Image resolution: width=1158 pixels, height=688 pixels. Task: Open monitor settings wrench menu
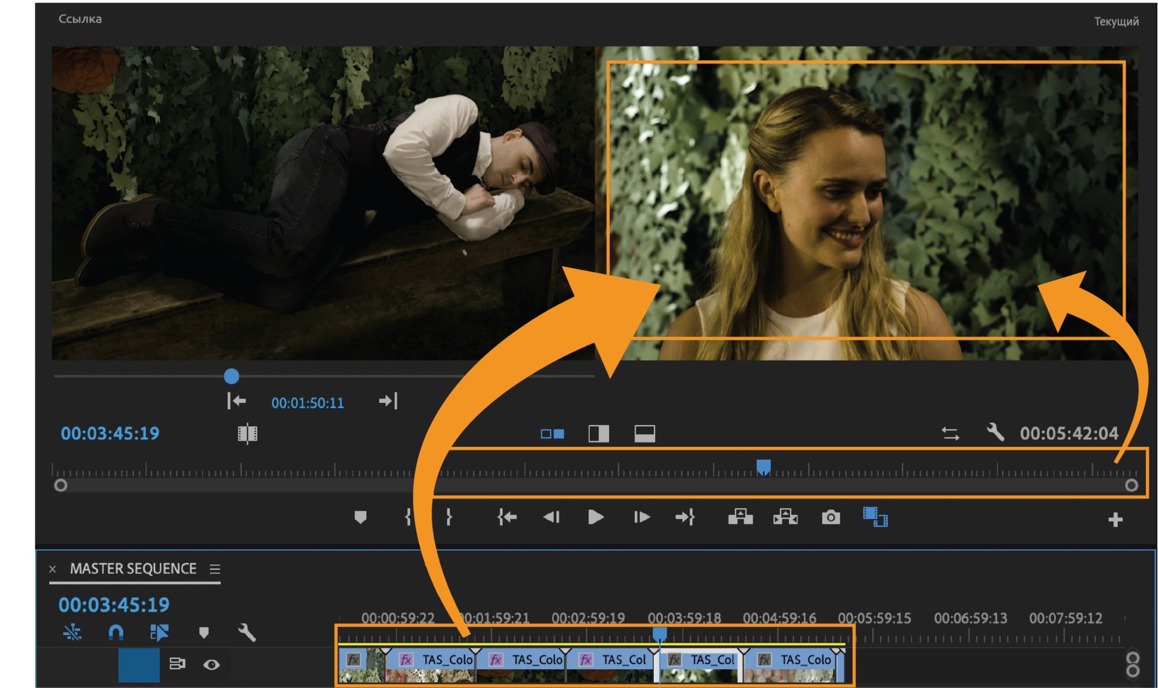[995, 432]
